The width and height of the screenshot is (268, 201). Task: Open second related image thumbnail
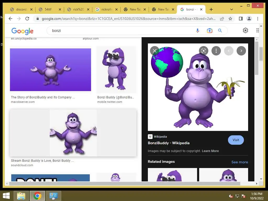(x=224, y=175)
